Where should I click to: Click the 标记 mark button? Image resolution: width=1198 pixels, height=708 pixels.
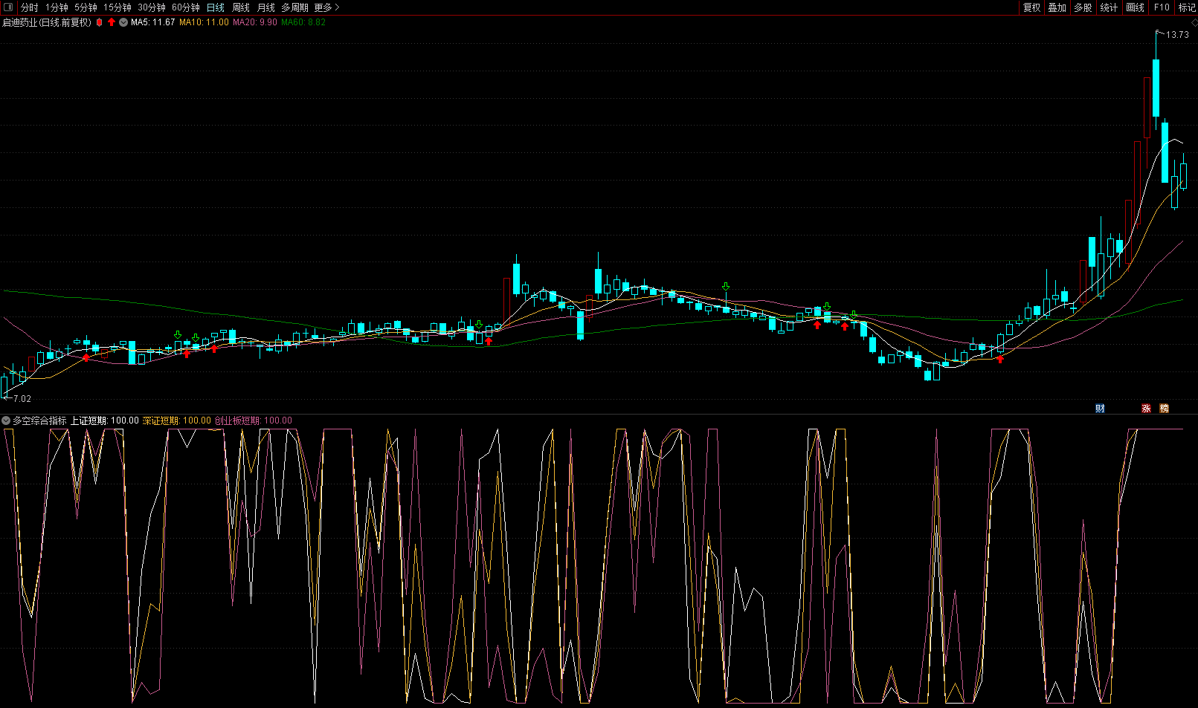pos(1187,7)
